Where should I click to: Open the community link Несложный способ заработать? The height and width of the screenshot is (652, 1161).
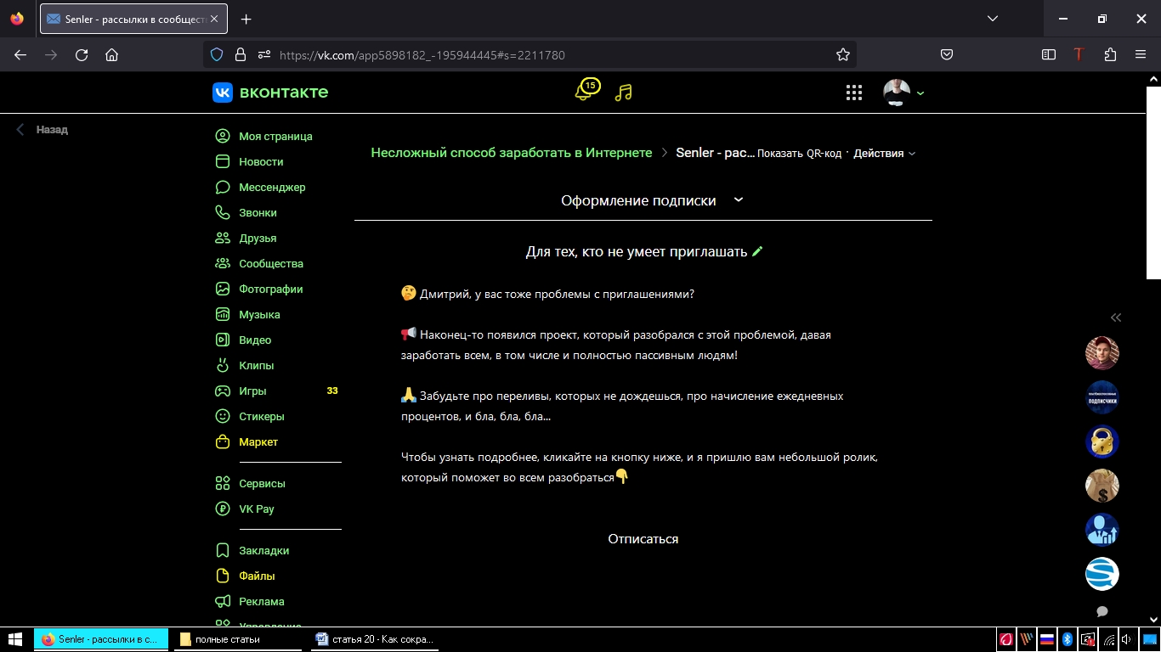click(x=511, y=153)
